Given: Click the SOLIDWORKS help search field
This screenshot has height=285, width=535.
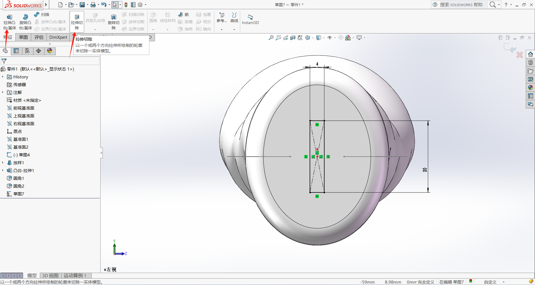Looking at the screenshot, I should pyautogui.click(x=461, y=5).
